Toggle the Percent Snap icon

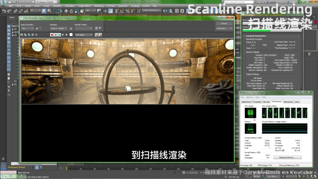127,11
